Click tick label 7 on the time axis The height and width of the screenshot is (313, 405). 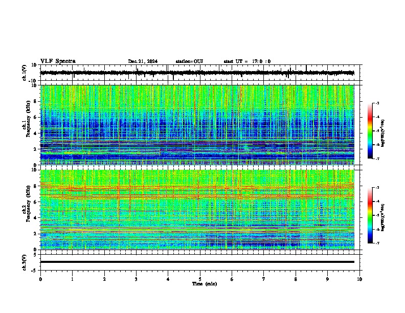click(x=264, y=279)
